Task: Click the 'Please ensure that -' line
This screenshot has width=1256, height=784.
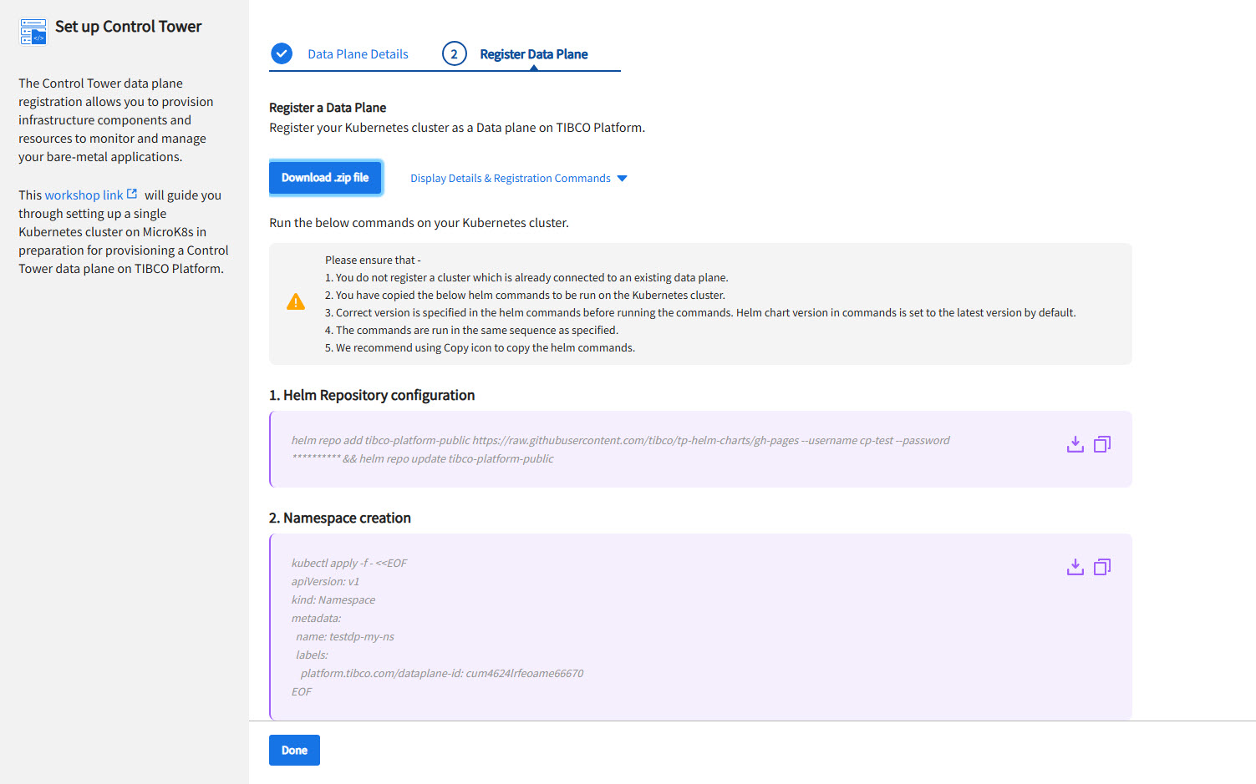Action: pyautogui.click(x=373, y=260)
